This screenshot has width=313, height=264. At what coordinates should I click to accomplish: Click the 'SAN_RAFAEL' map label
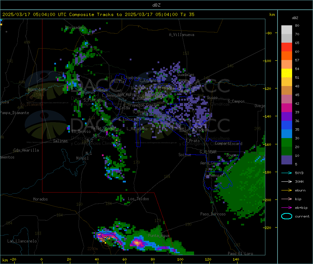(x=128, y=94)
